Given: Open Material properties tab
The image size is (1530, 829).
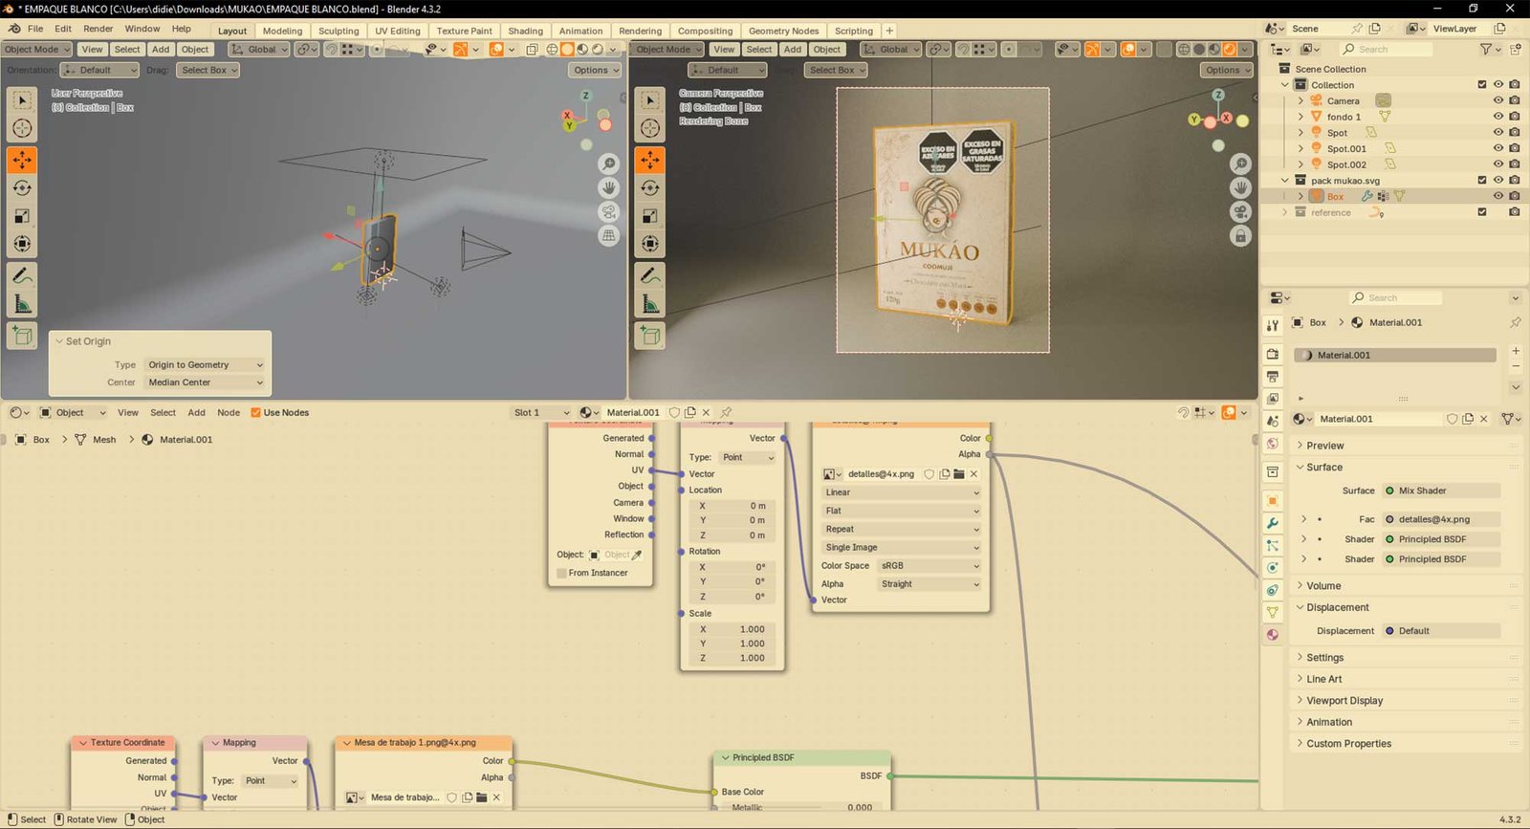Looking at the screenshot, I should click(x=1273, y=635).
